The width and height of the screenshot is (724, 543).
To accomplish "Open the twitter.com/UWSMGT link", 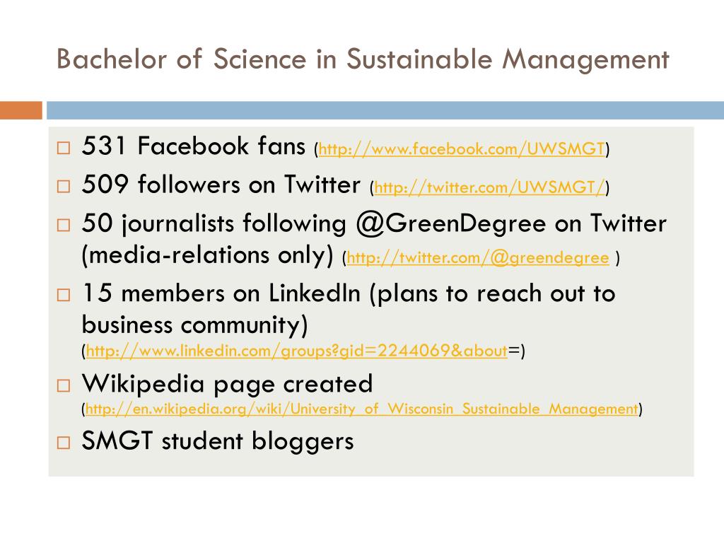I will [489, 187].
